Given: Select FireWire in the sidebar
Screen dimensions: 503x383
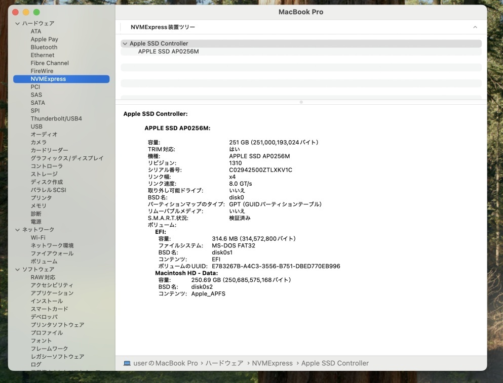Looking at the screenshot, I should (x=42, y=71).
